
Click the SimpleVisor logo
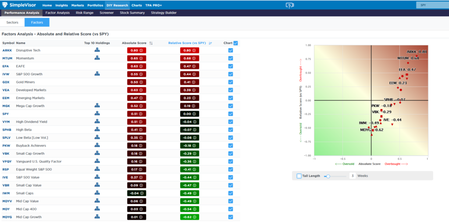[20, 5]
